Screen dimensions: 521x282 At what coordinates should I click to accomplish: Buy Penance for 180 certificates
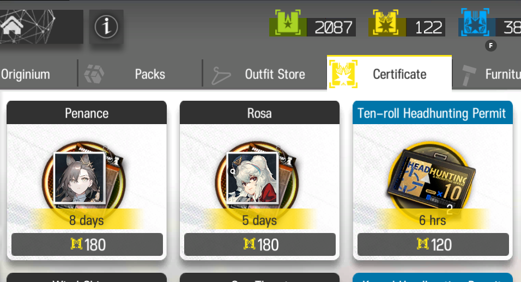(87, 245)
